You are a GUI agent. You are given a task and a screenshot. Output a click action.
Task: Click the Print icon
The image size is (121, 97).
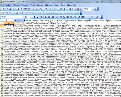pos(18,9)
